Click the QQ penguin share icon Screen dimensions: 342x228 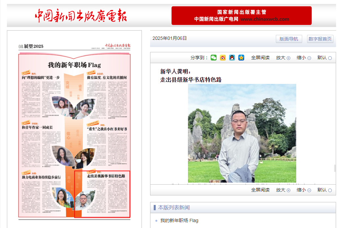232,58
